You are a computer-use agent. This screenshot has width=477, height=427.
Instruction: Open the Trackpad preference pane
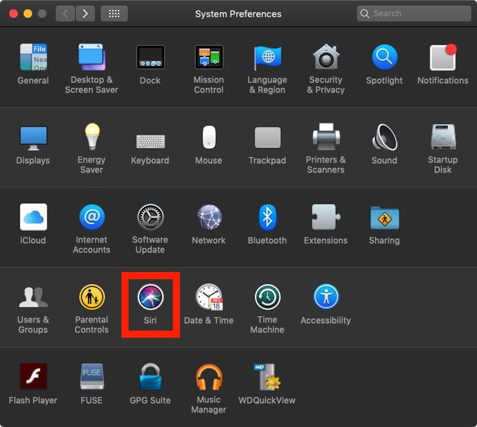[x=267, y=137]
